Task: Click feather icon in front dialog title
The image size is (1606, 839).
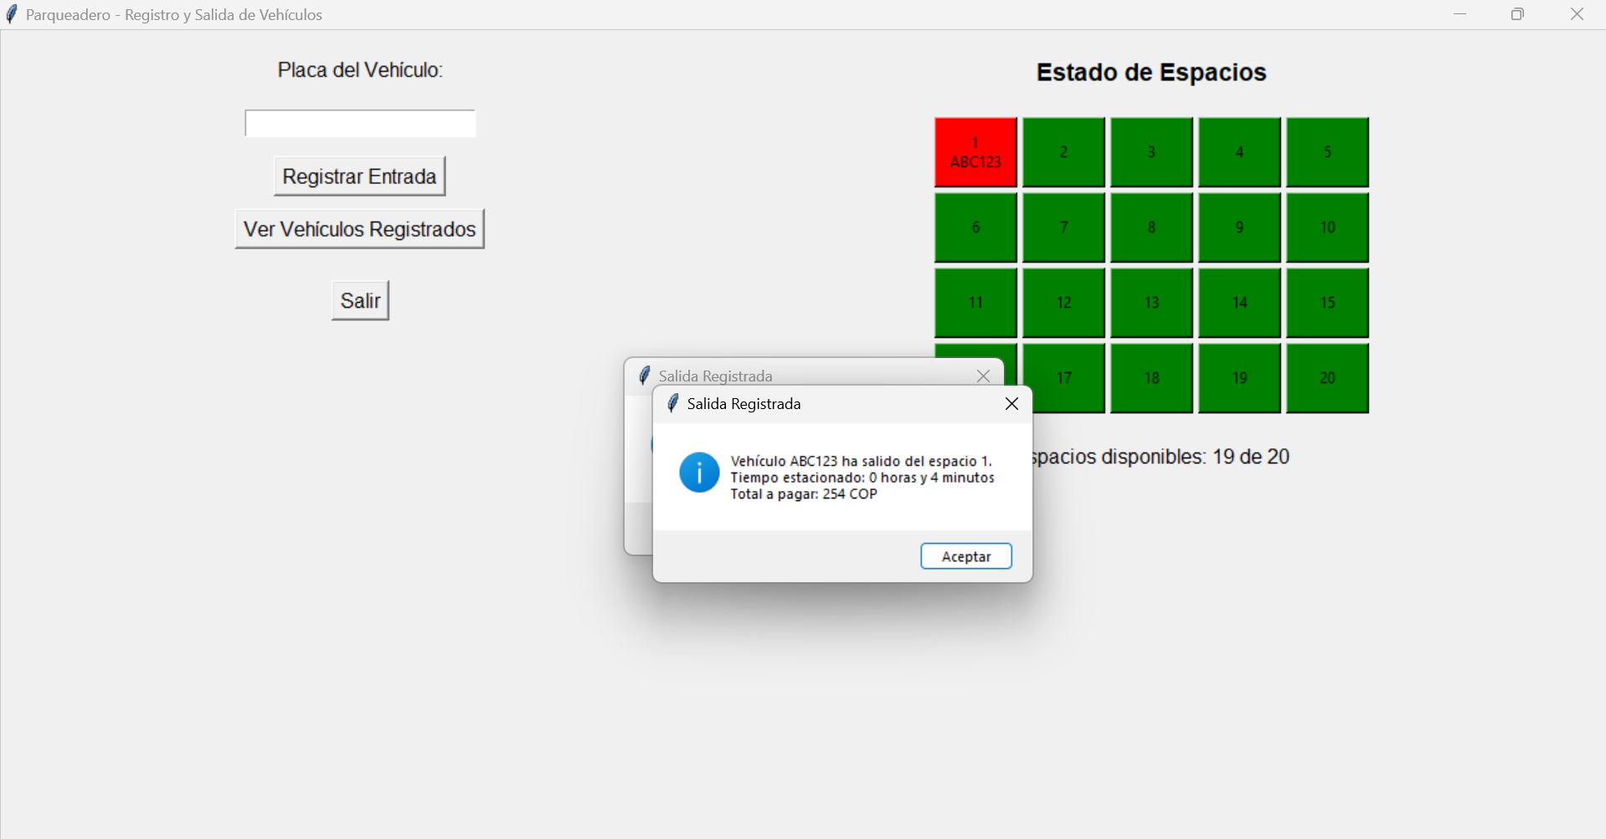Action: 672,404
